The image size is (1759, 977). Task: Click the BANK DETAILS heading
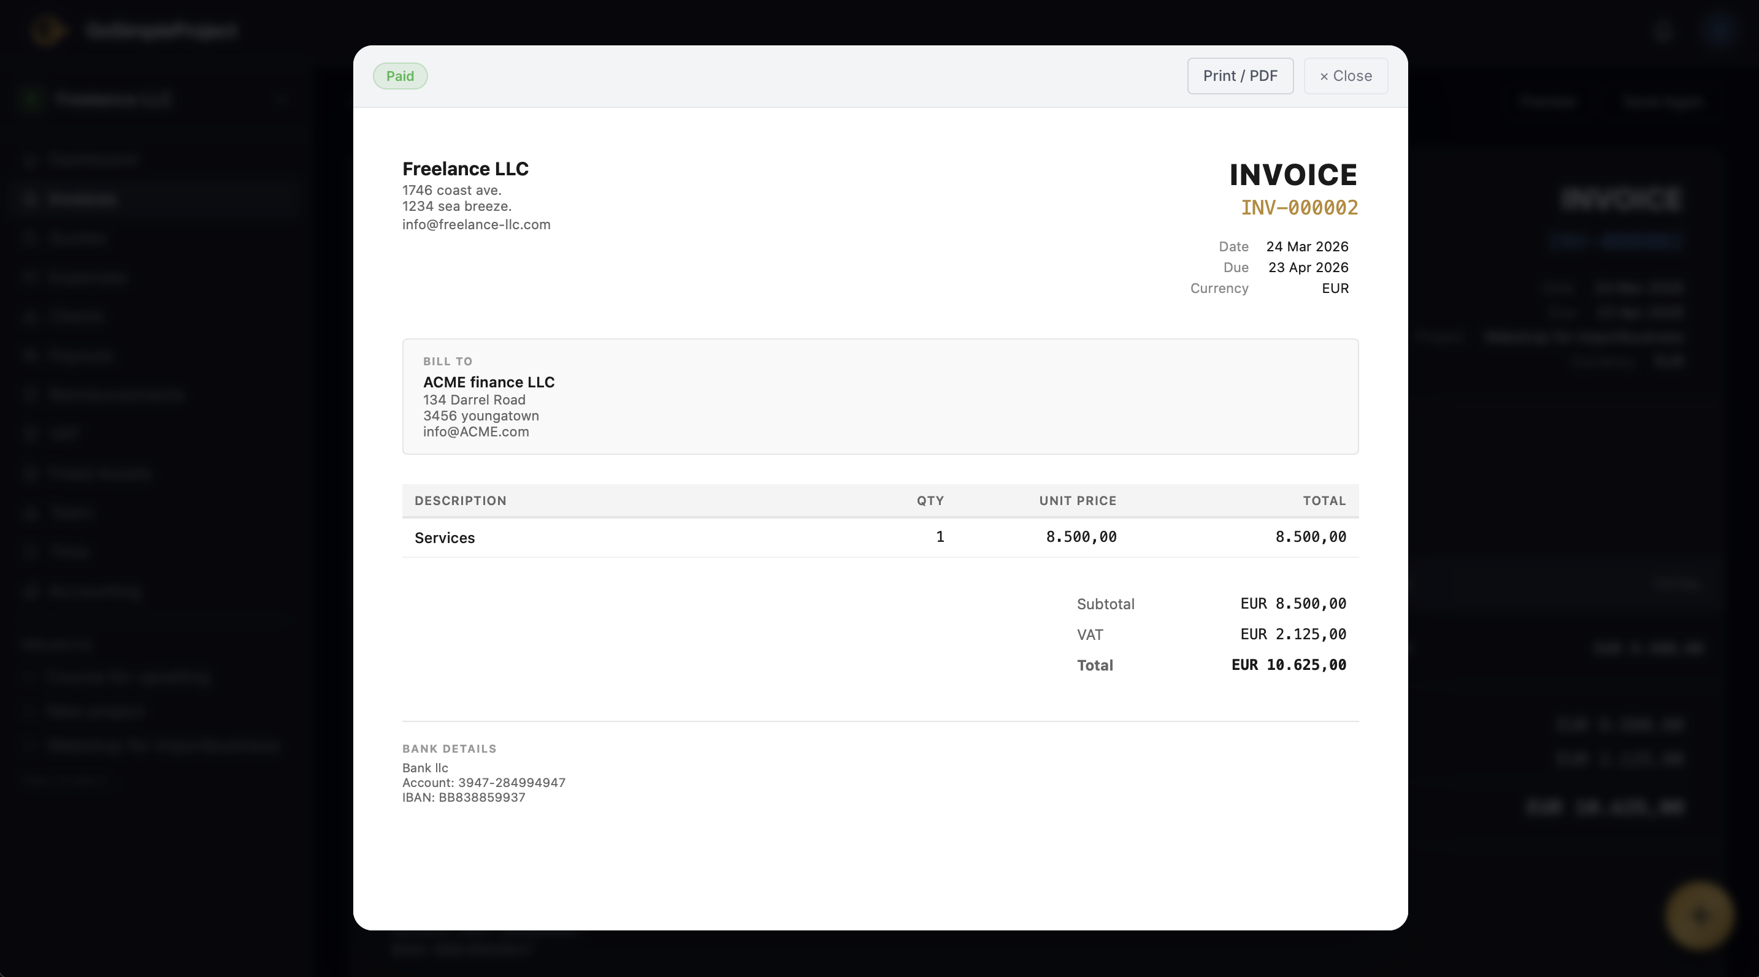450,749
